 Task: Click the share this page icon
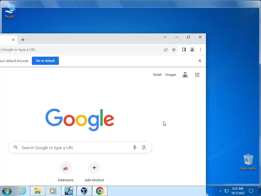coord(166,50)
